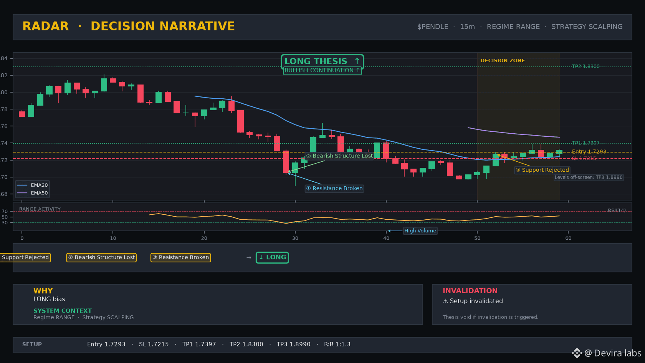
Task: Click the Resistance Broken annotation on chart
Action: pyautogui.click(x=334, y=188)
